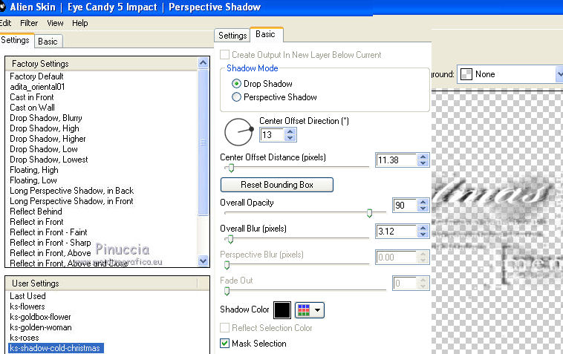Select Floating, High preset

click(x=34, y=170)
